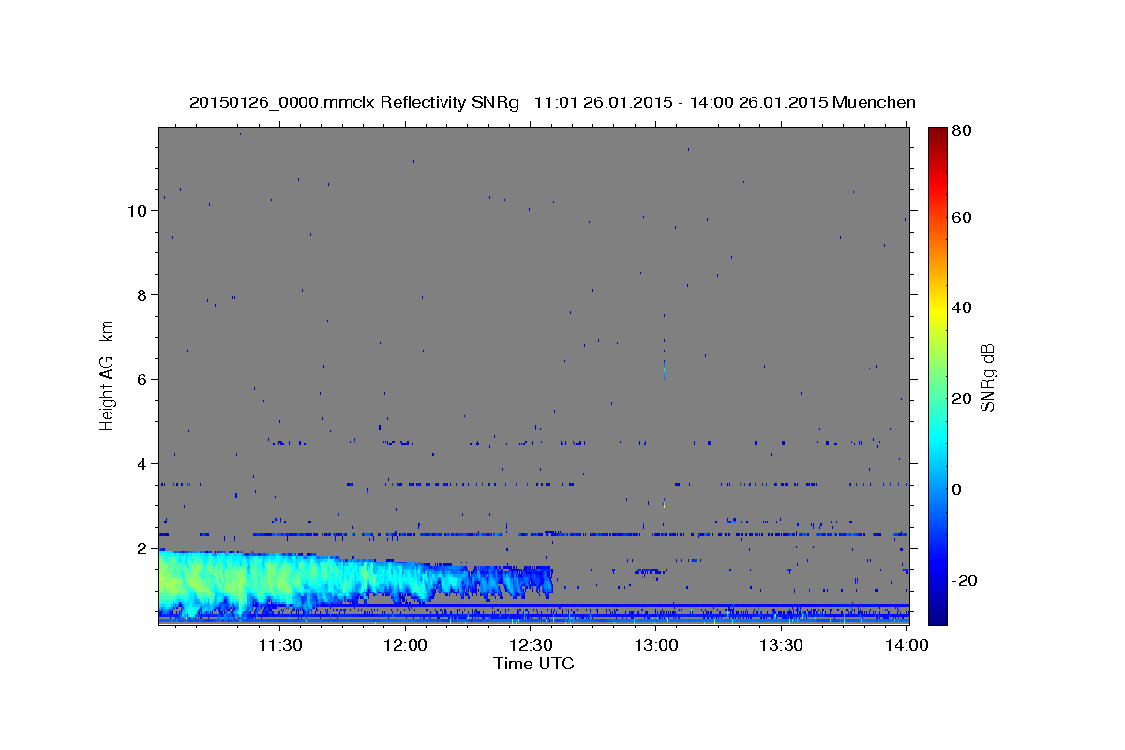Select the 12:00 time tick label

click(x=405, y=645)
